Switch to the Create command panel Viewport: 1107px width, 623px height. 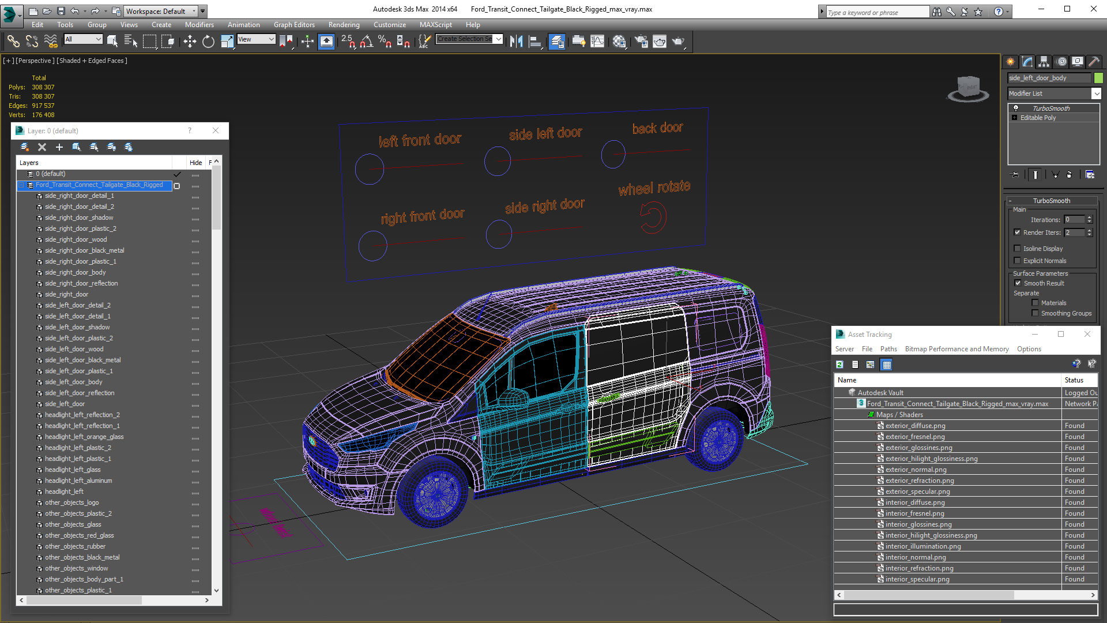(1011, 62)
